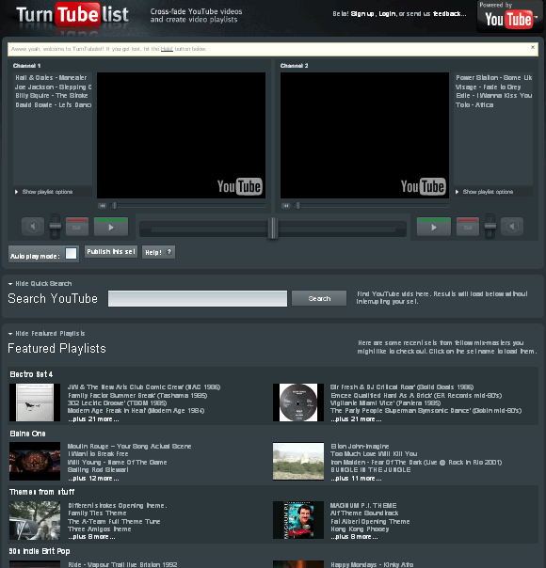Viewport: 546px width, 568px height.
Task: Mute Channel 1 with the speaker icon
Action: click(x=33, y=227)
